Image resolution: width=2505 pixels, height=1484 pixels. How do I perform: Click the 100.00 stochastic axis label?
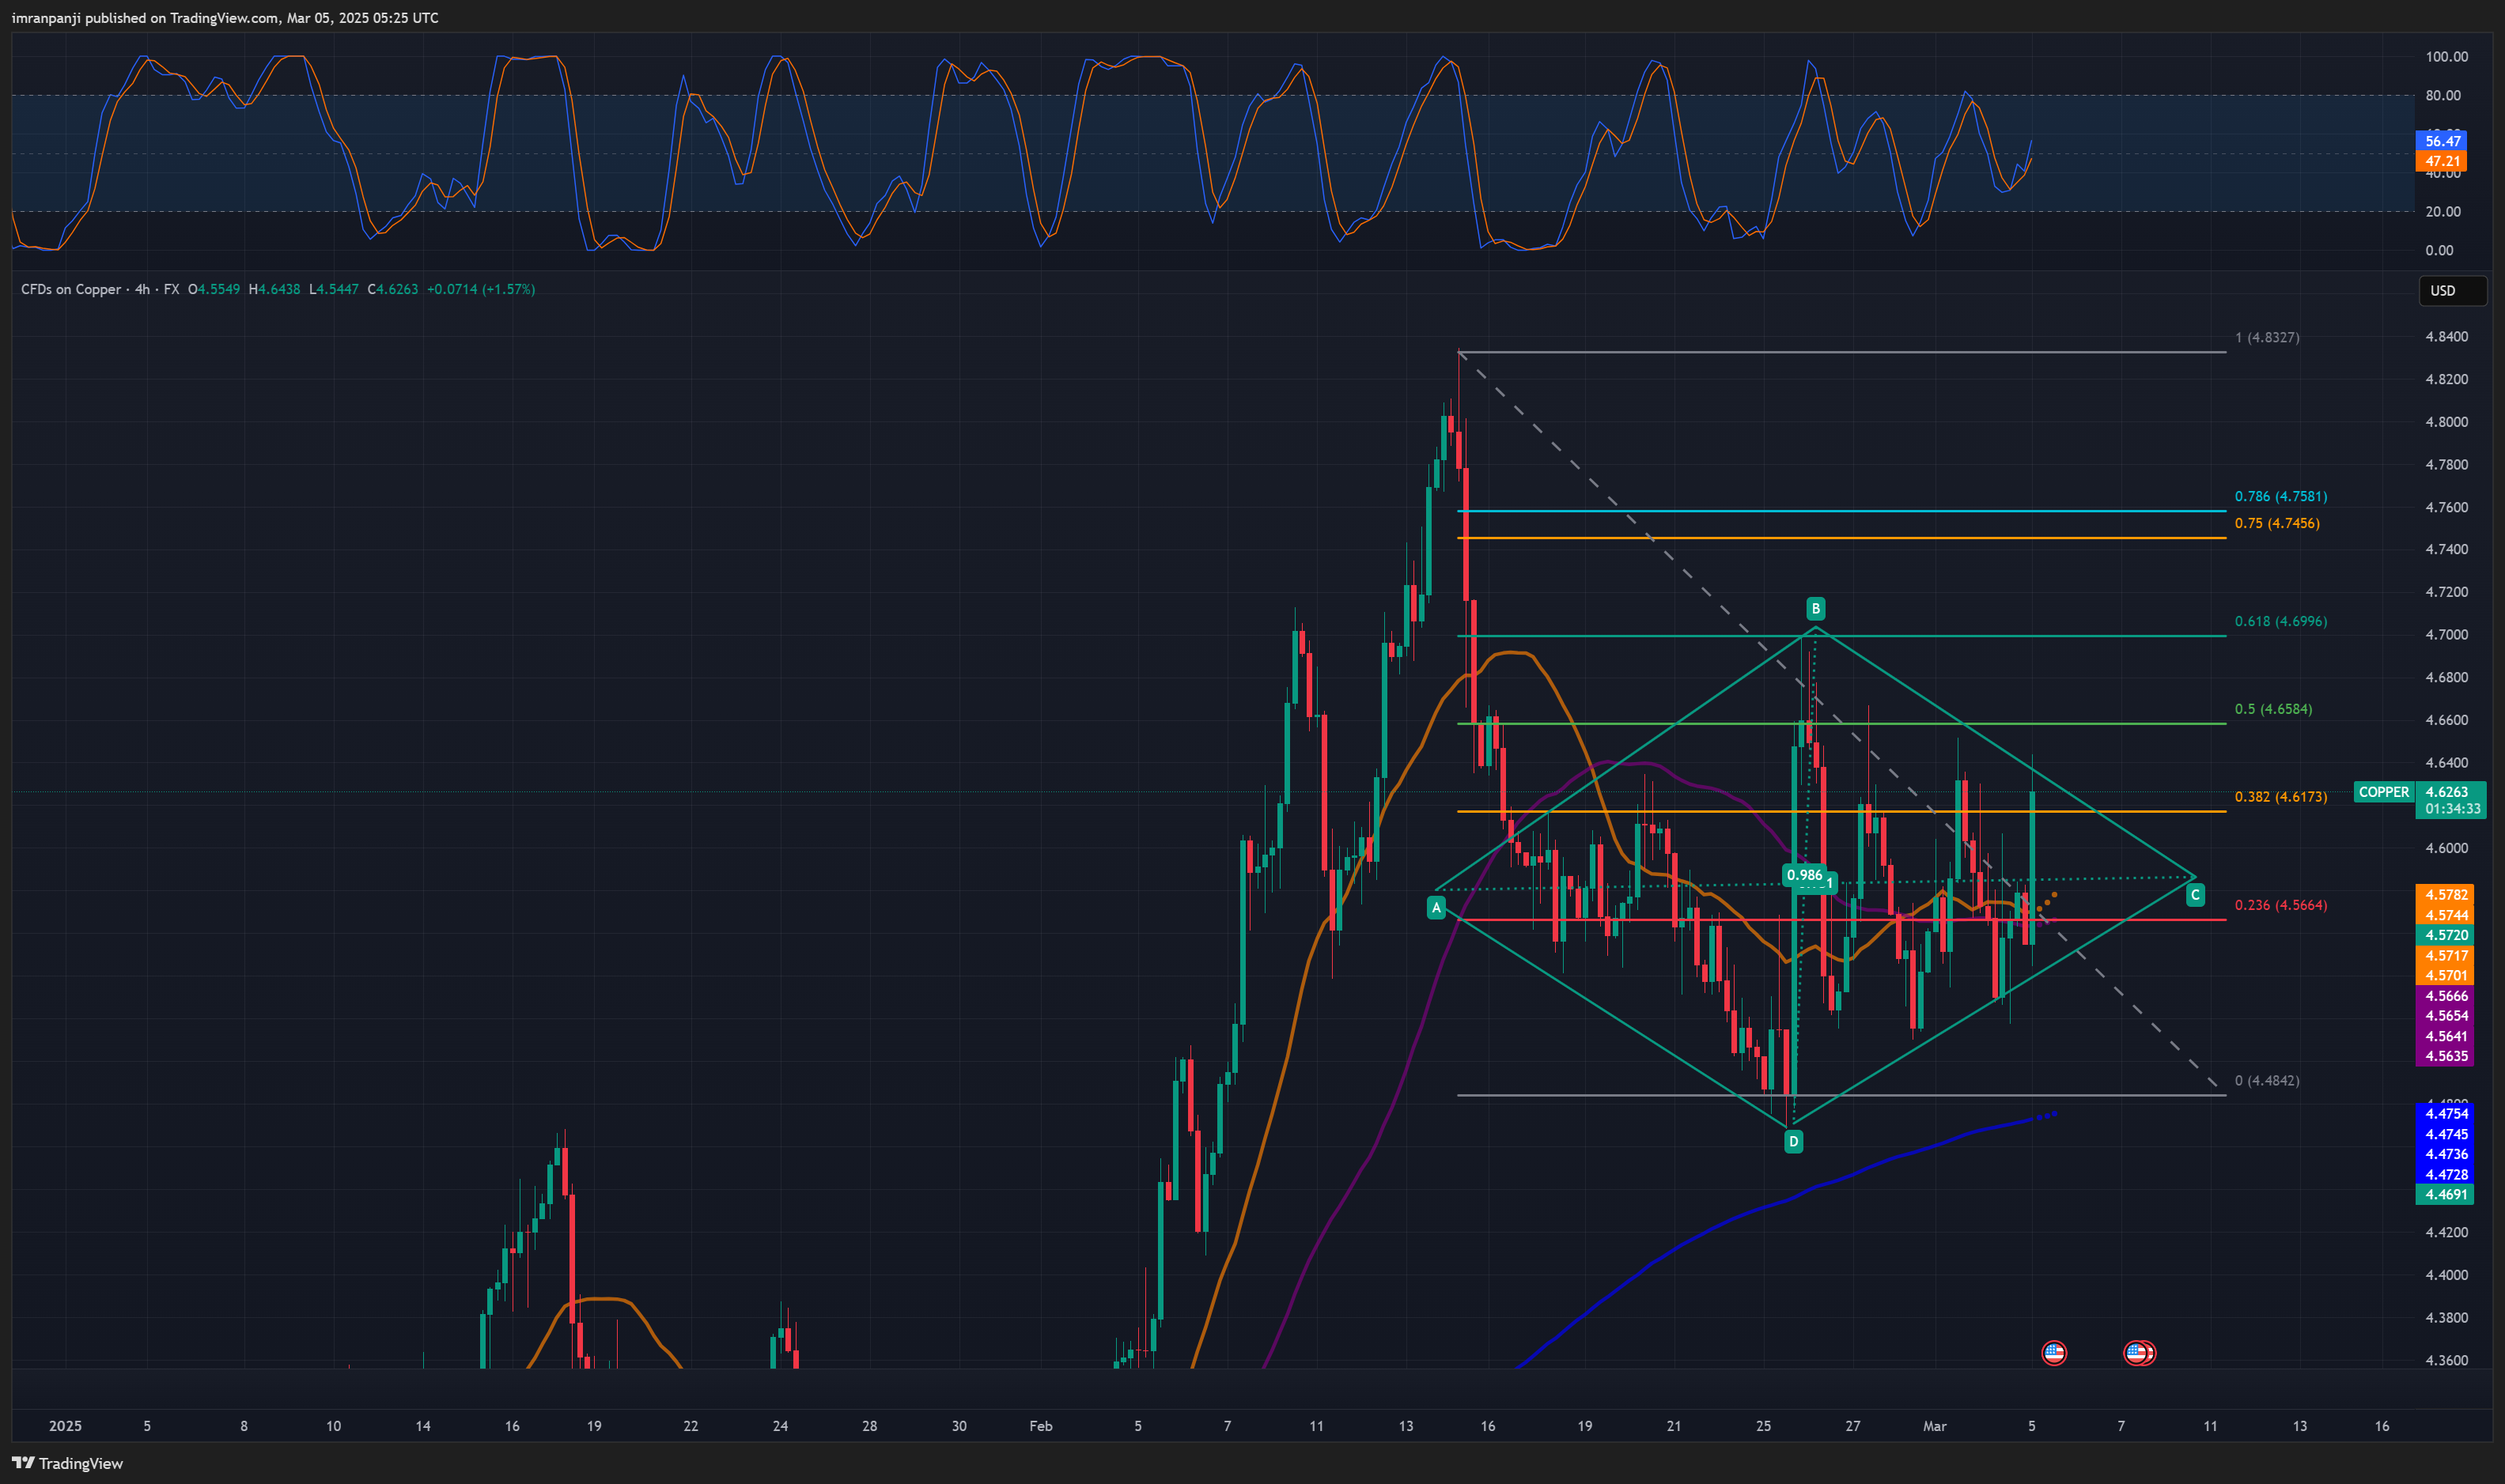pos(2446,57)
